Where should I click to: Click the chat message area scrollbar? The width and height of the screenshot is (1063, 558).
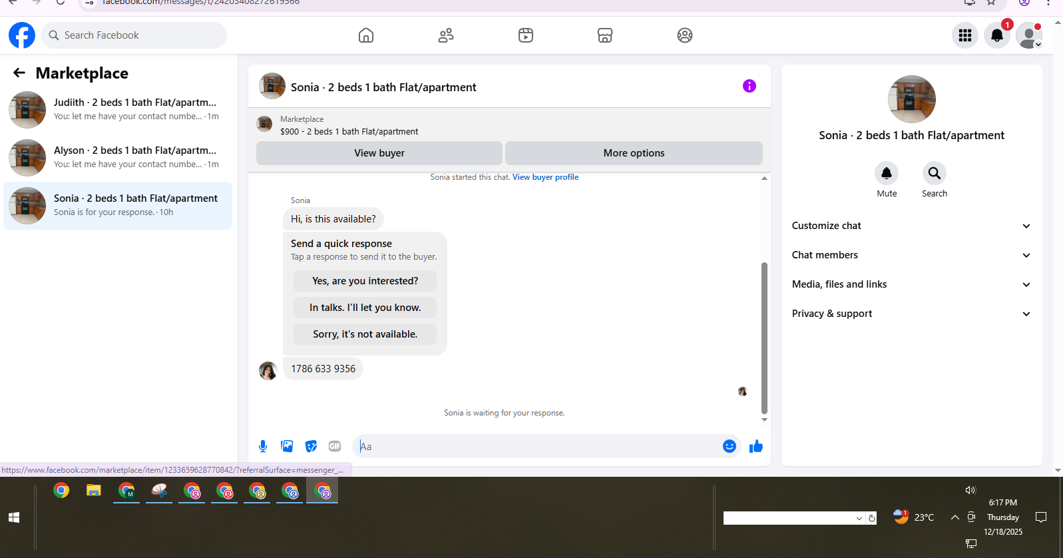click(x=764, y=338)
